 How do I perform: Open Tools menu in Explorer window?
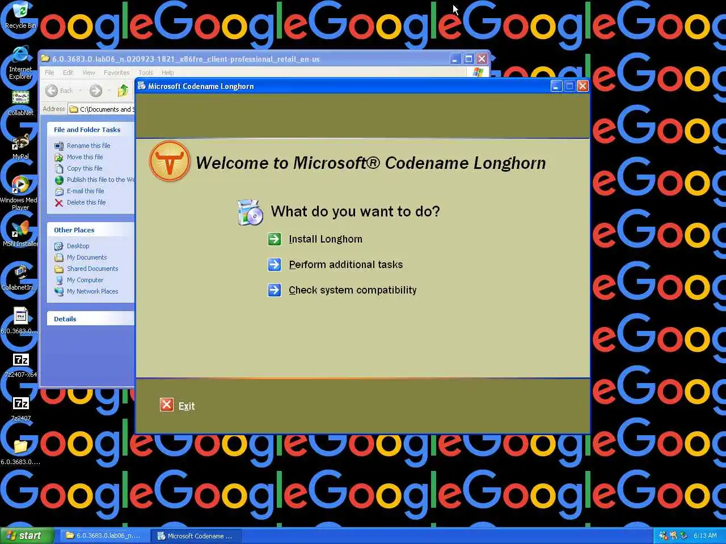[x=146, y=73]
